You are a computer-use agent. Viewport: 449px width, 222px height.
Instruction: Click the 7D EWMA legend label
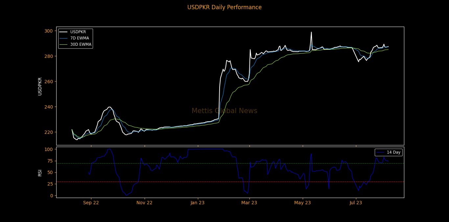coord(80,38)
